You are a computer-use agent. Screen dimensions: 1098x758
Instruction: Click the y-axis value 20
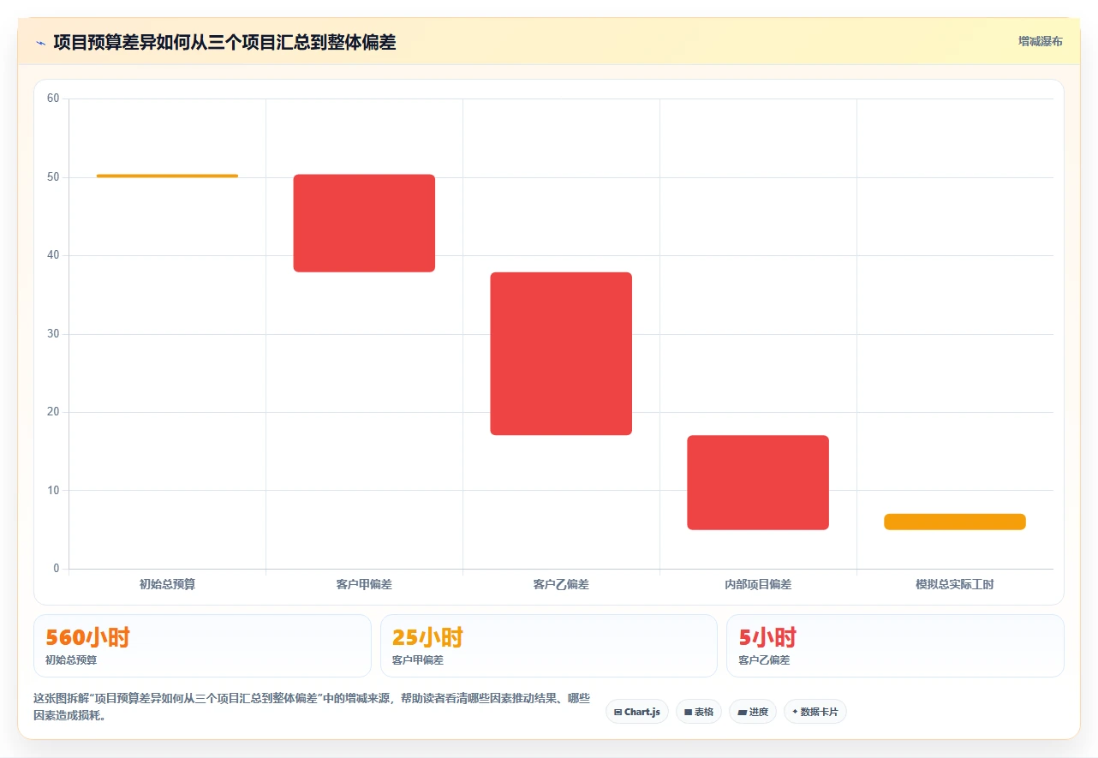(x=53, y=412)
